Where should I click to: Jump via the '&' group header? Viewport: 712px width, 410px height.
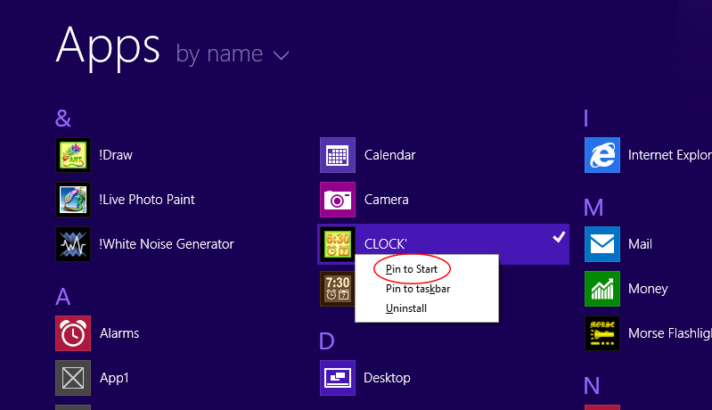tap(63, 119)
